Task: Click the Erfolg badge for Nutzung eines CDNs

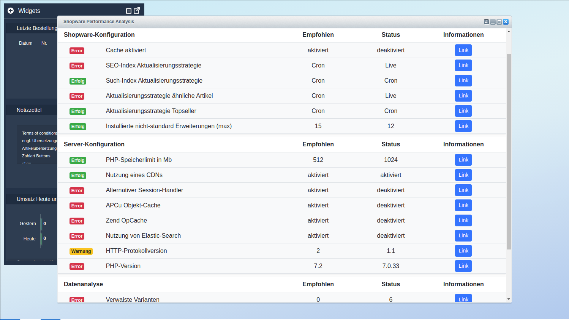Action: coord(78,176)
